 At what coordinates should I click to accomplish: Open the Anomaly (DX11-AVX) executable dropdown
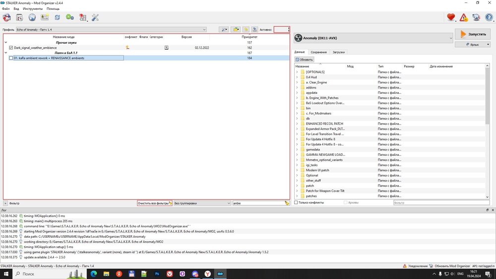[373, 38]
